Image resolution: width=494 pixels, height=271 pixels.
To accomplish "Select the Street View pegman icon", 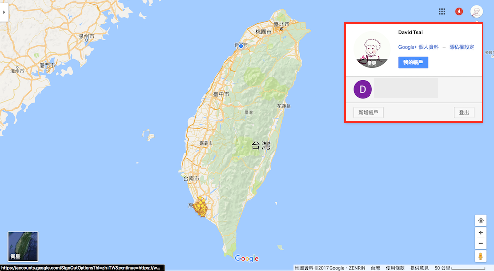I will pyautogui.click(x=481, y=256).
